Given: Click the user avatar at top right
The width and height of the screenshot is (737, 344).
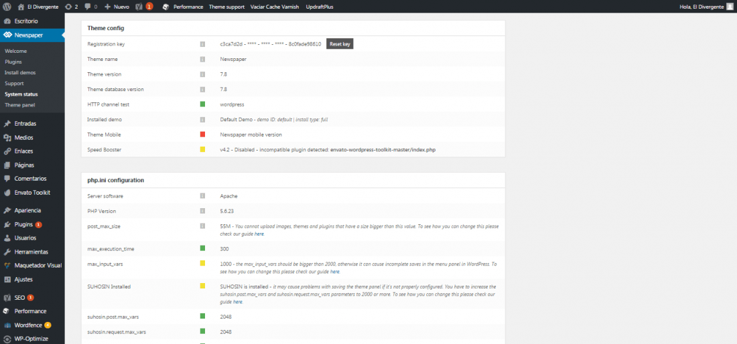Looking at the screenshot, I should coord(730,7).
